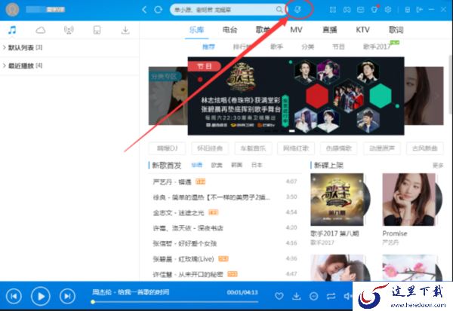Open the cloud music sidebar tab
The image size is (453, 311).
point(41,30)
